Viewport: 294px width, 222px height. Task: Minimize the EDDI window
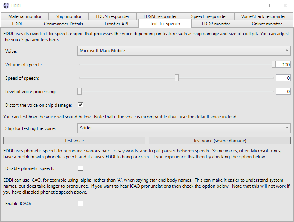251,6
